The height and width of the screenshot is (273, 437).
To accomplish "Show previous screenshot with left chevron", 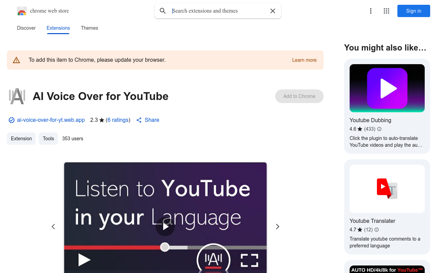I will pyautogui.click(x=53, y=227).
